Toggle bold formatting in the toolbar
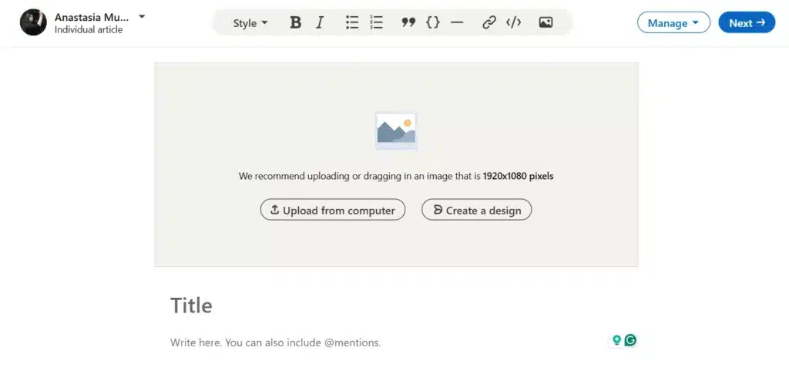 point(296,22)
